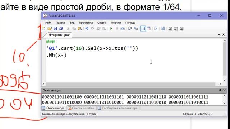Click the Компиляция прошла успешно status message
Screen dimensions: 230x129
click(x=70, y=114)
